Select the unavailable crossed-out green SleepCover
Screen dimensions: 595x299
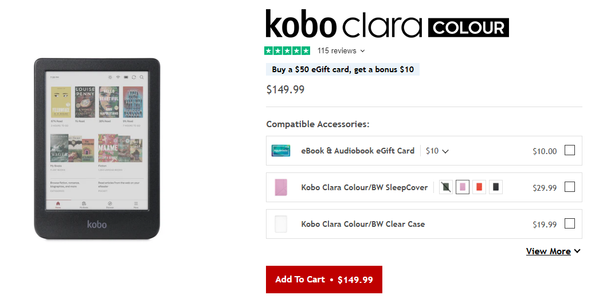446,187
